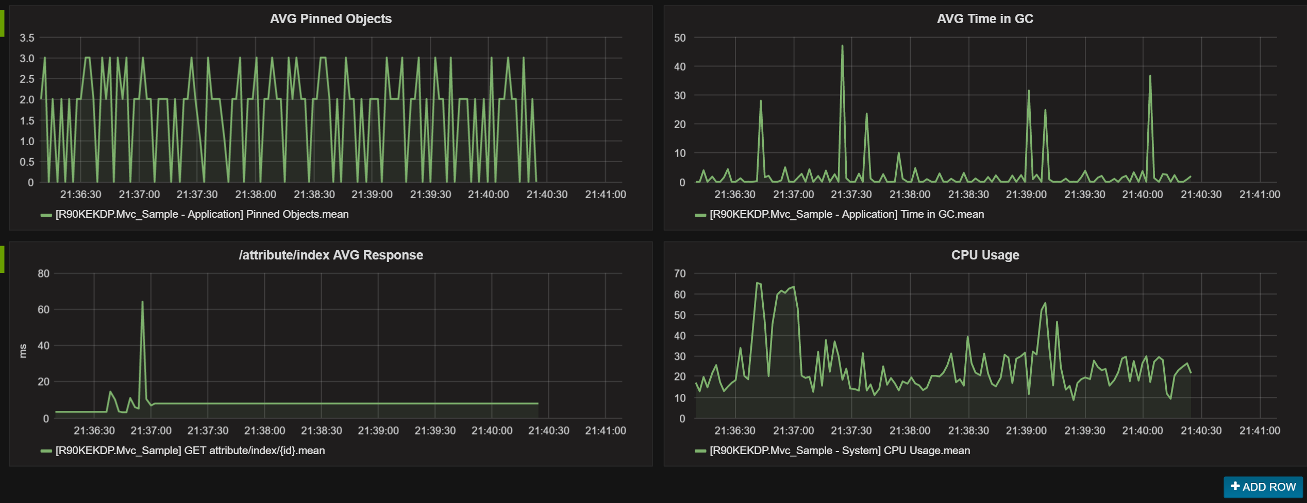Pick color via Time in GC legend swatch
Image resolution: width=1307 pixels, height=503 pixels.
pos(700,215)
